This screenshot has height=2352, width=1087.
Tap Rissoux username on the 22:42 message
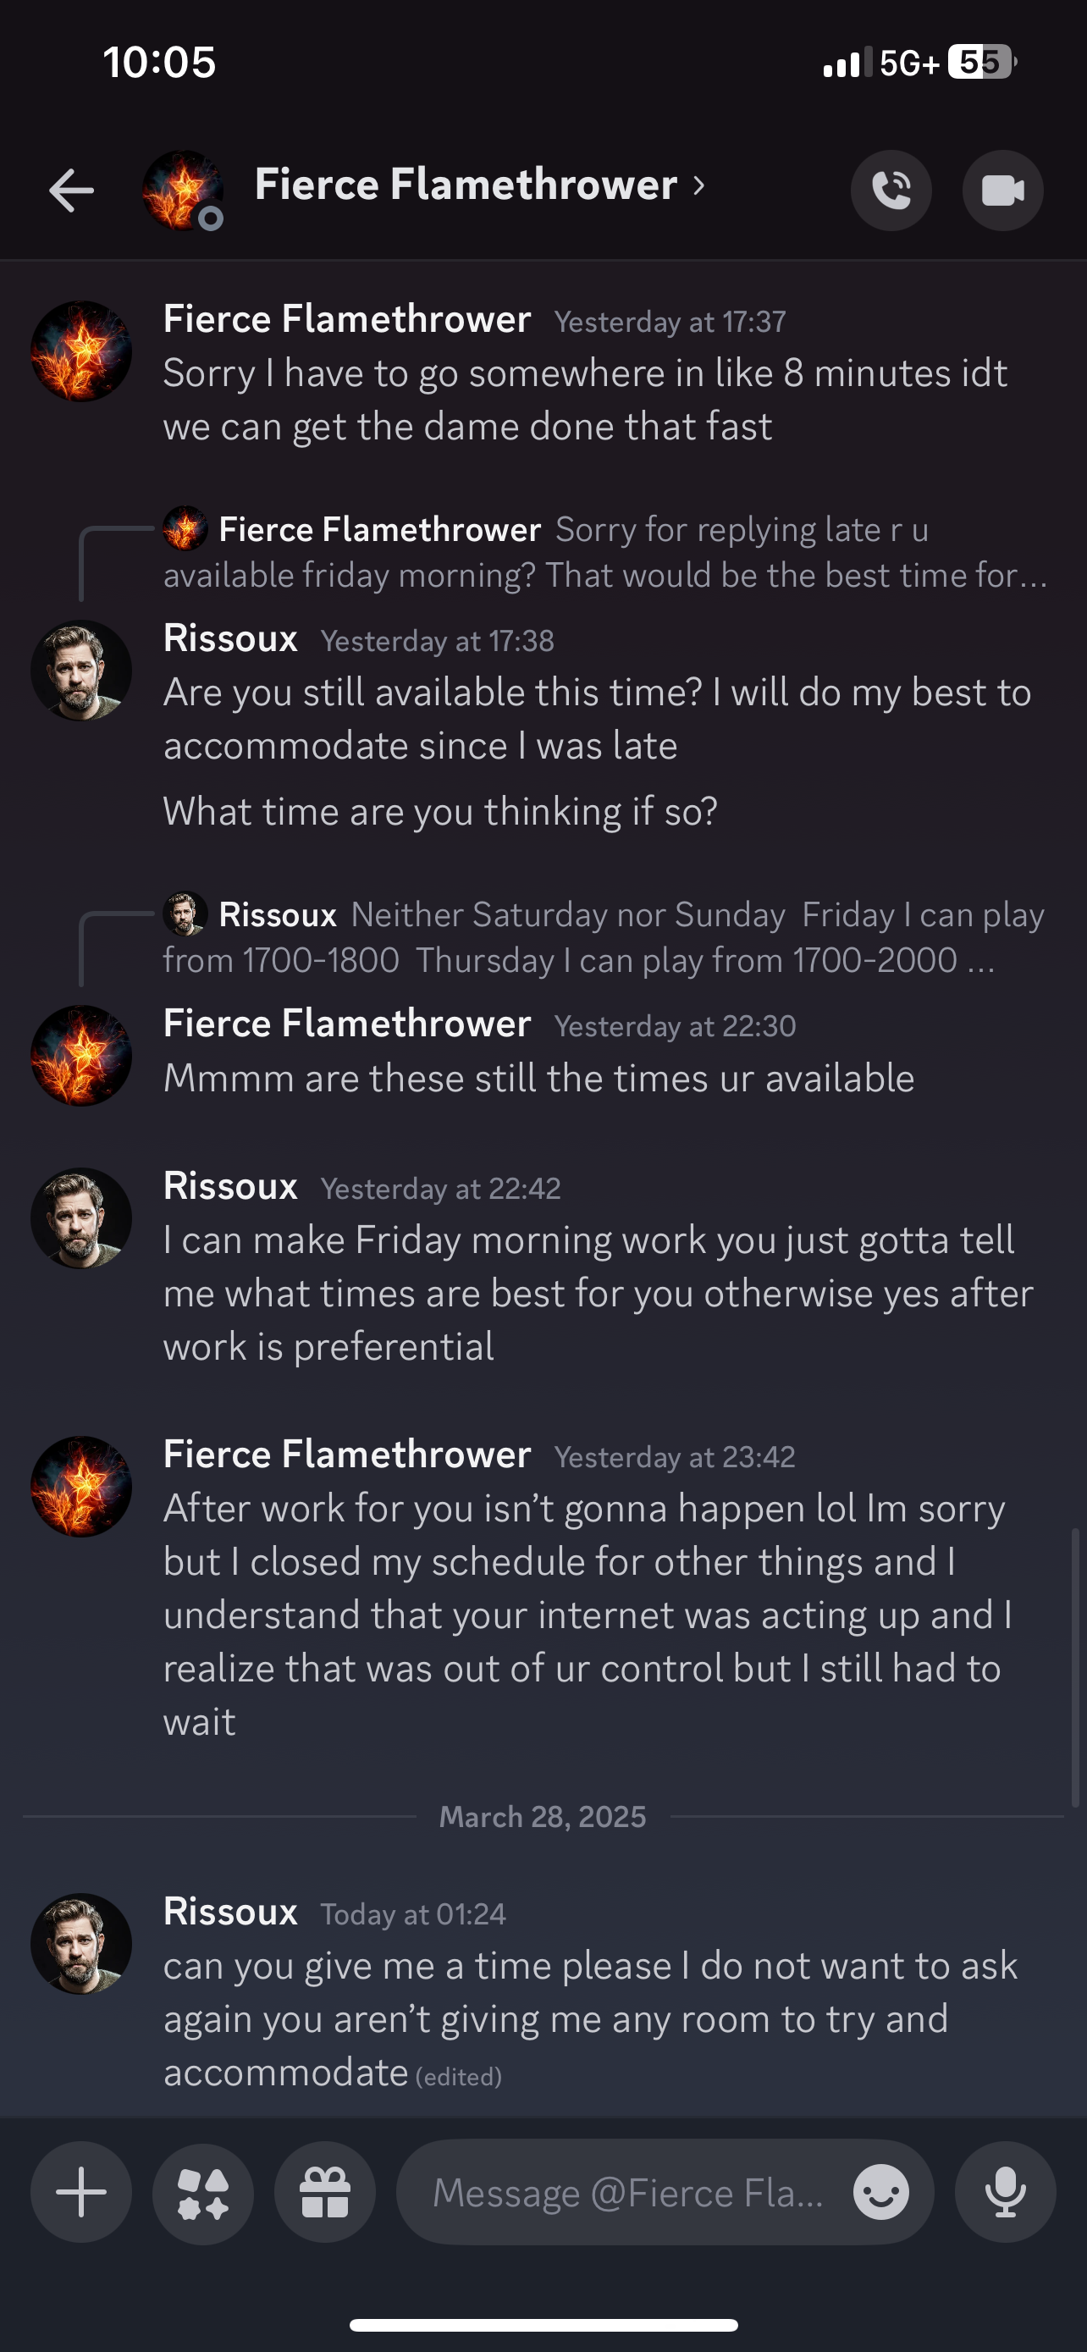click(x=230, y=1186)
